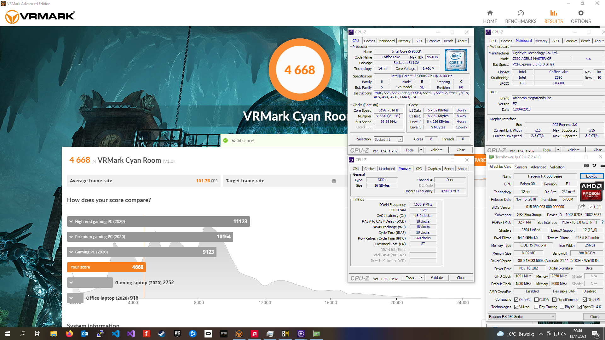The image size is (605, 340).
Task: Open Tools dropdown arrow in CPU tab window
Action: click(421, 150)
